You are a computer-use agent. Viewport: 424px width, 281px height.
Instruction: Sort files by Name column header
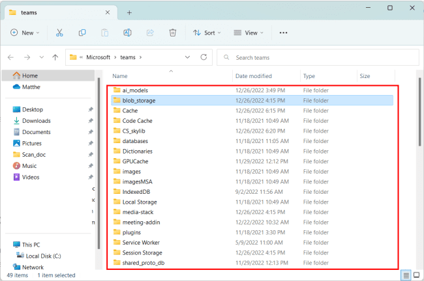tap(120, 76)
